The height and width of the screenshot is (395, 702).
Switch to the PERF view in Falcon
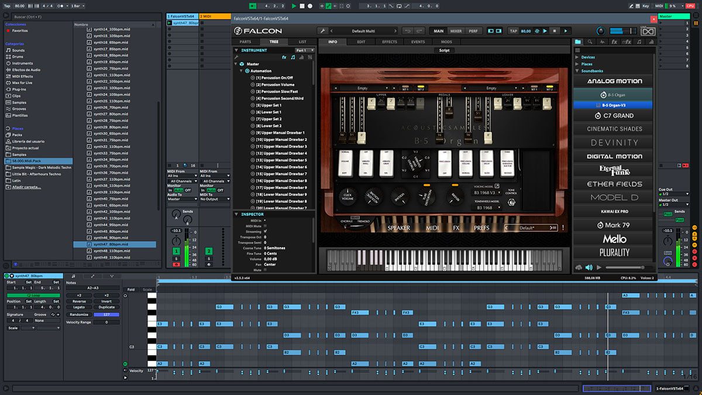coord(473,30)
